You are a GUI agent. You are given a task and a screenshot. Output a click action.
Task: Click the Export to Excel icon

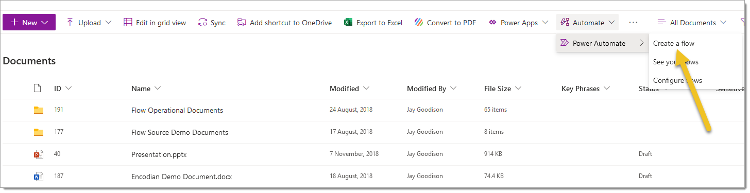(x=348, y=23)
